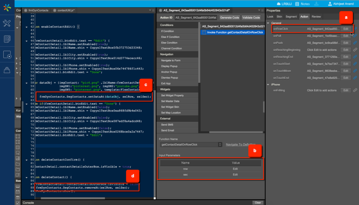The width and height of the screenshot is (359, 205).
Task: Click the link icon for onPush
Action: coord(355,43)
